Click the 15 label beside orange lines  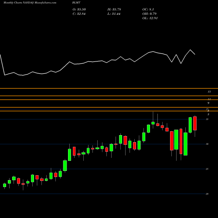click(209, 92)
